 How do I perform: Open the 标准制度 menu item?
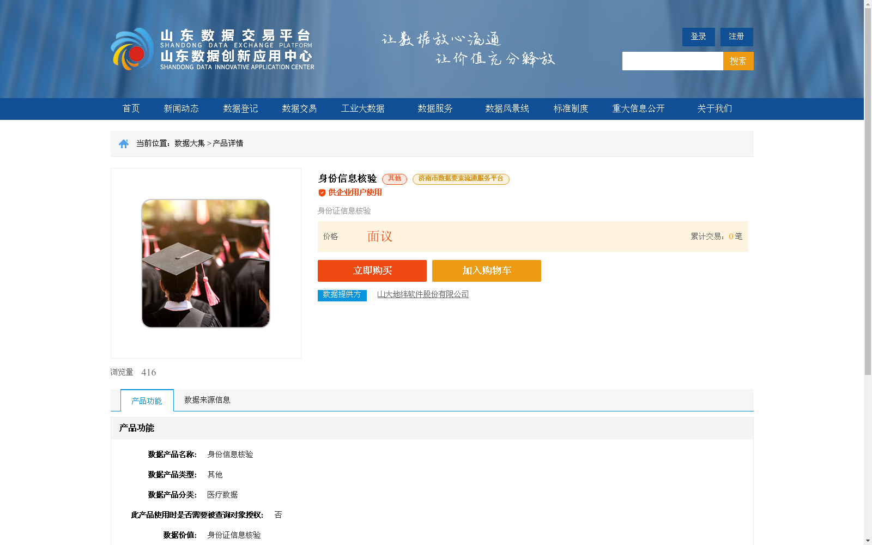point(571,109)
